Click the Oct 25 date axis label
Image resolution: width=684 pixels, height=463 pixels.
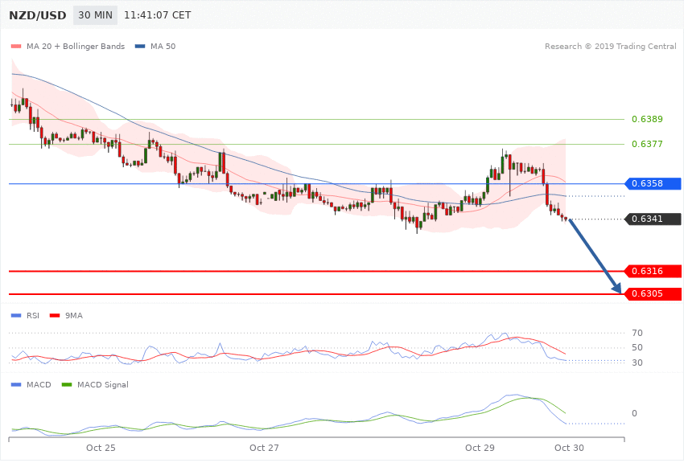tap(101, 448)
